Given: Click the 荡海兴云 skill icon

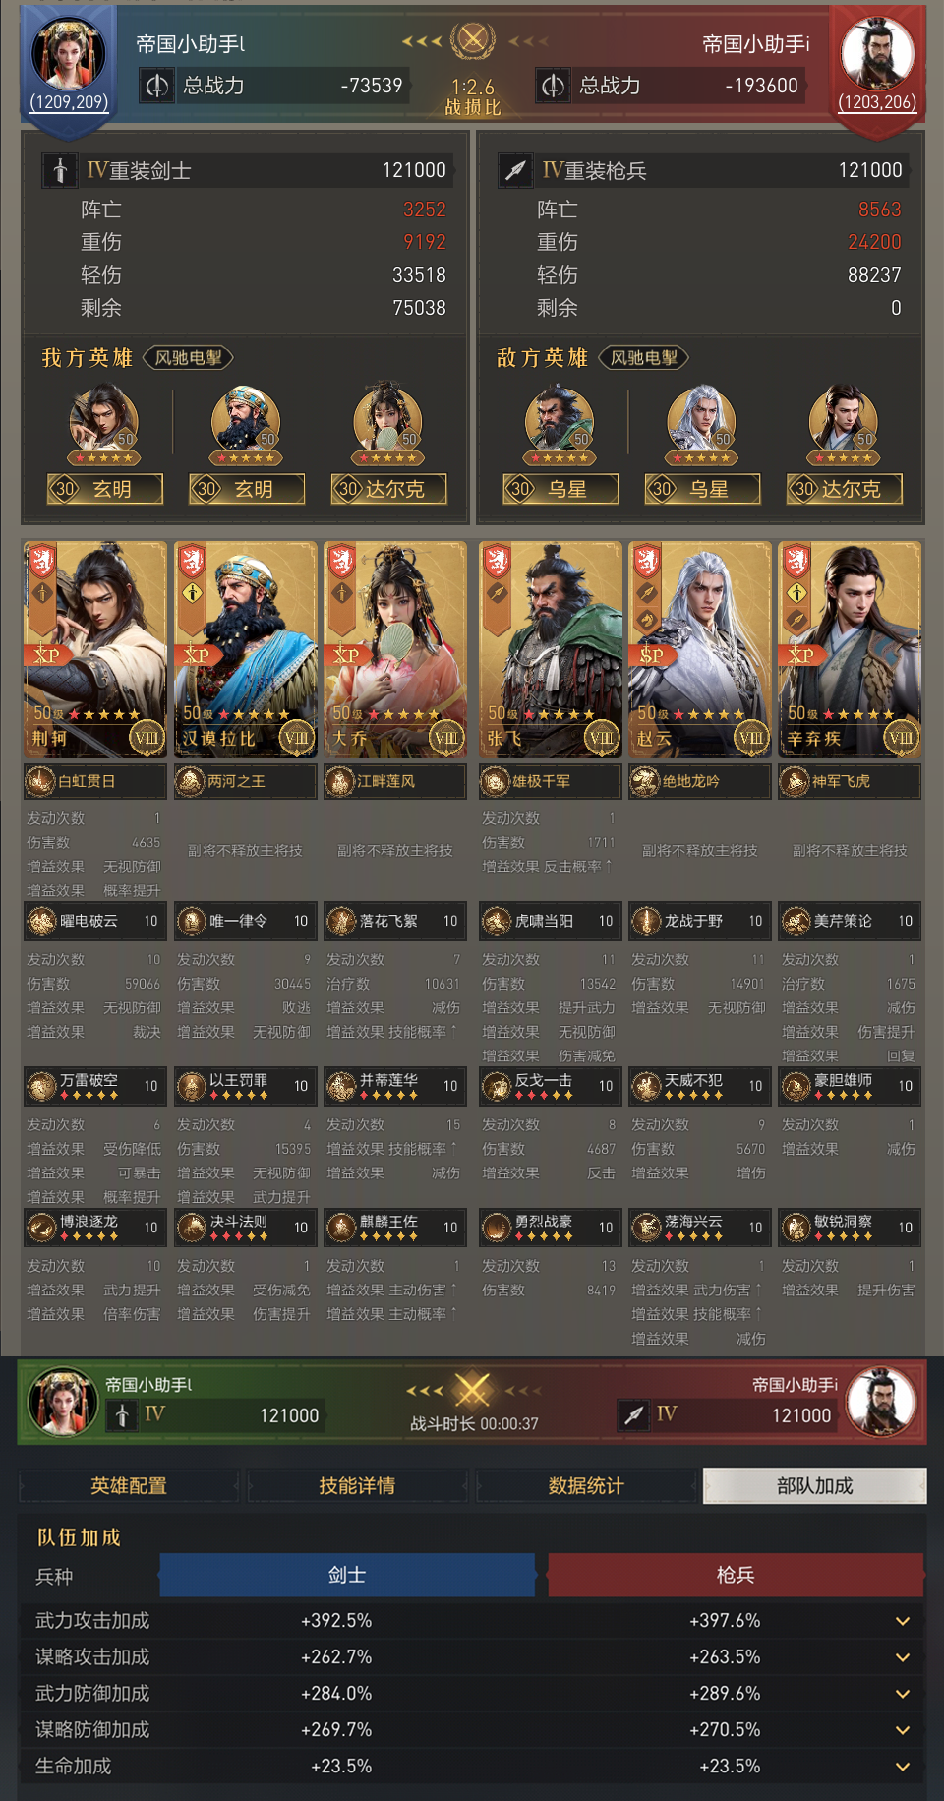Looking at the screenshot, I should coord(645,1228).
